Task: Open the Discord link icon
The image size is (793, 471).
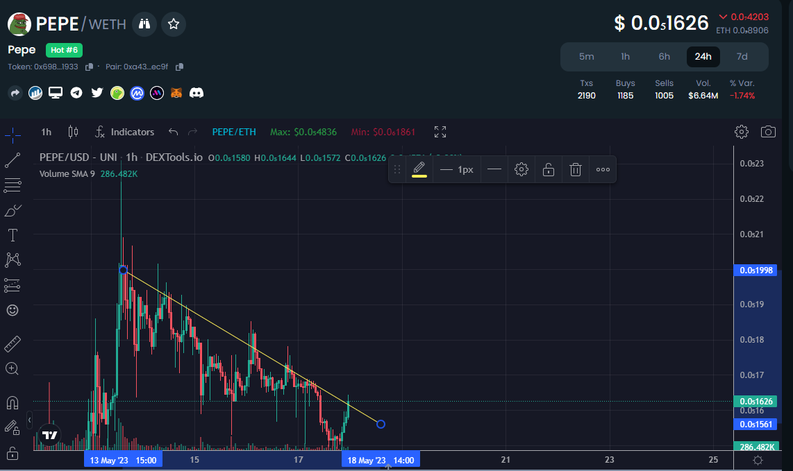Action: (x=197, y=93)
